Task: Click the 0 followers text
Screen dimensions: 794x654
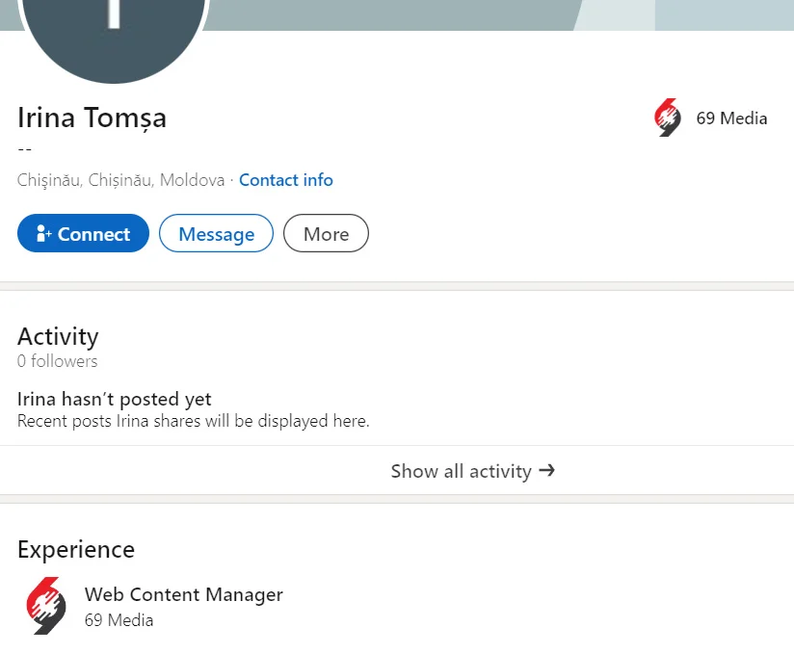Action: [57, 361]
